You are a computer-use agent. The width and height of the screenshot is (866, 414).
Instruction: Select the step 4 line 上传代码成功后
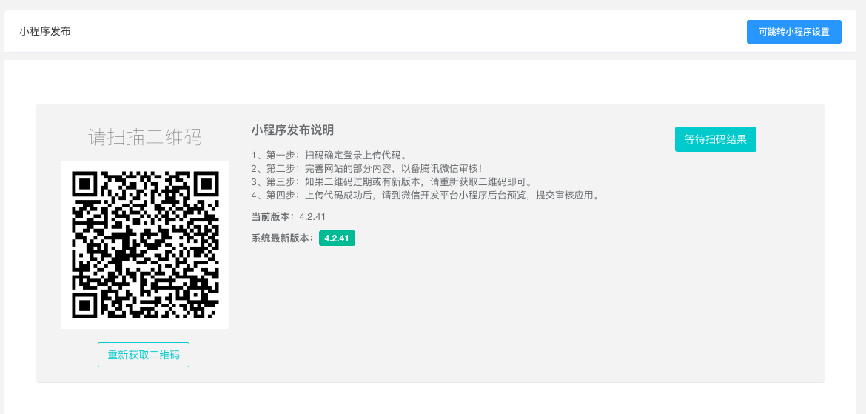tap(426, 195)
